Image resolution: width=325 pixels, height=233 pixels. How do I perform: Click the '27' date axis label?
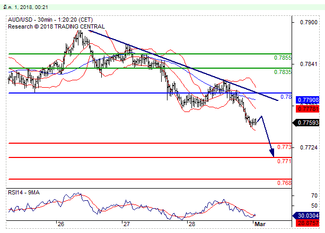[126, 224]
